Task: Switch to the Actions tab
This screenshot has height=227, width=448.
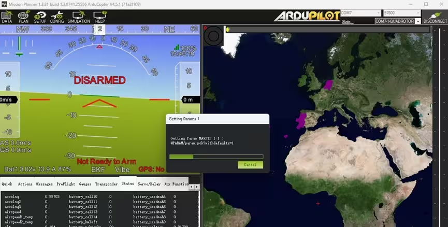Action: coord(25,184)
